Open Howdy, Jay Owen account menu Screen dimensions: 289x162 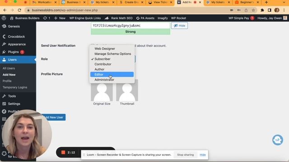pyautogui.click(x=272, y=18)
